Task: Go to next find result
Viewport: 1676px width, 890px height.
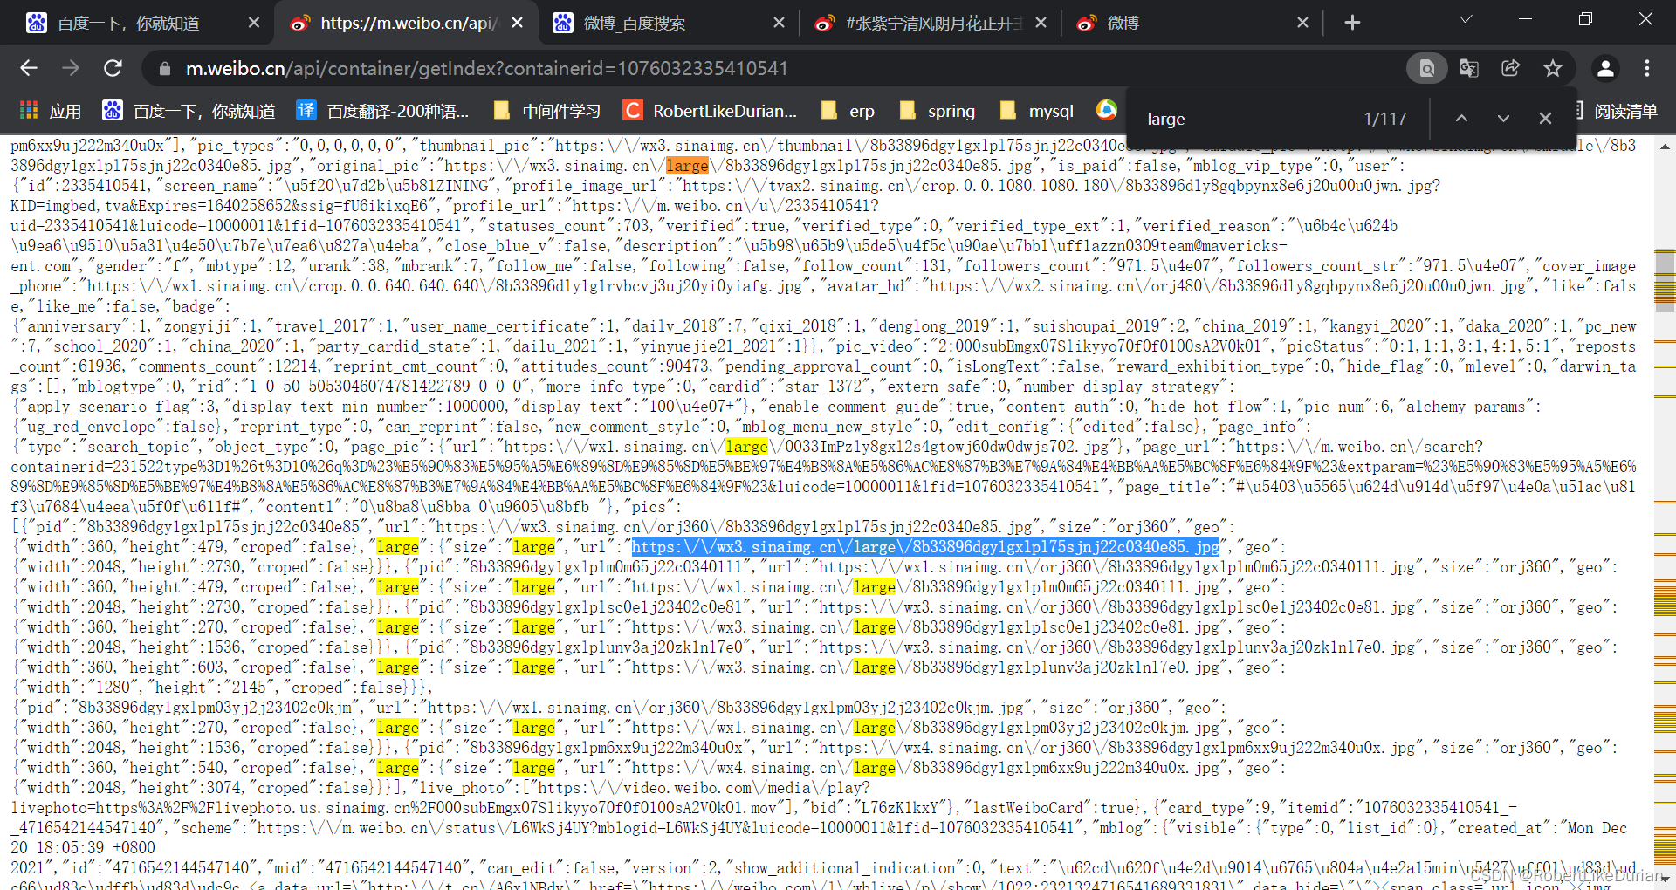Action: 1503,118
